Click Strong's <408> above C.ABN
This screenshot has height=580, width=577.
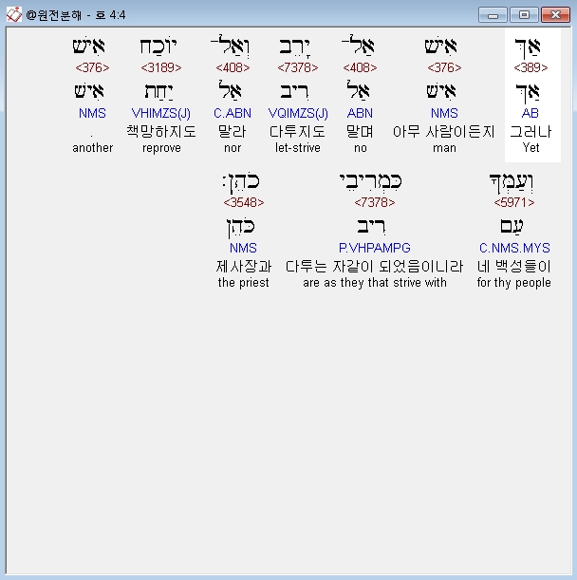233,67
